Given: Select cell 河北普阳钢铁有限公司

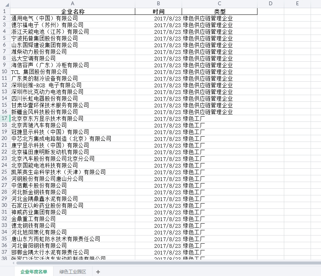Looking at the screenshot, I should coord(73,246).
